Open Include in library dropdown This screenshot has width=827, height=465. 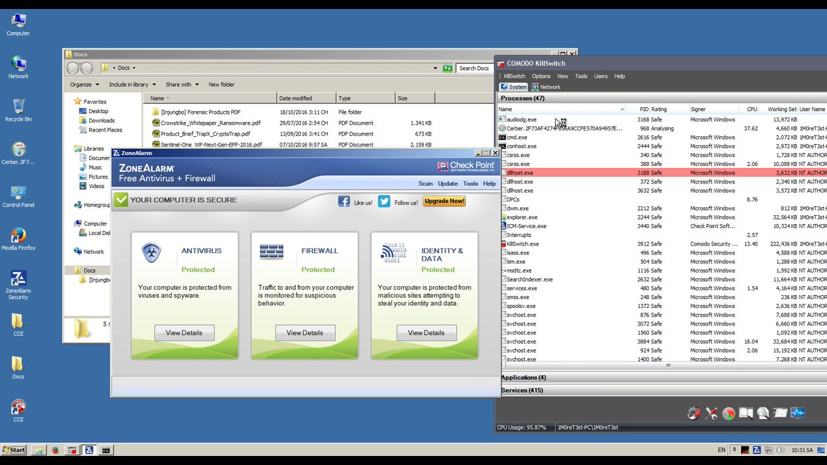(x=132, y=85)
